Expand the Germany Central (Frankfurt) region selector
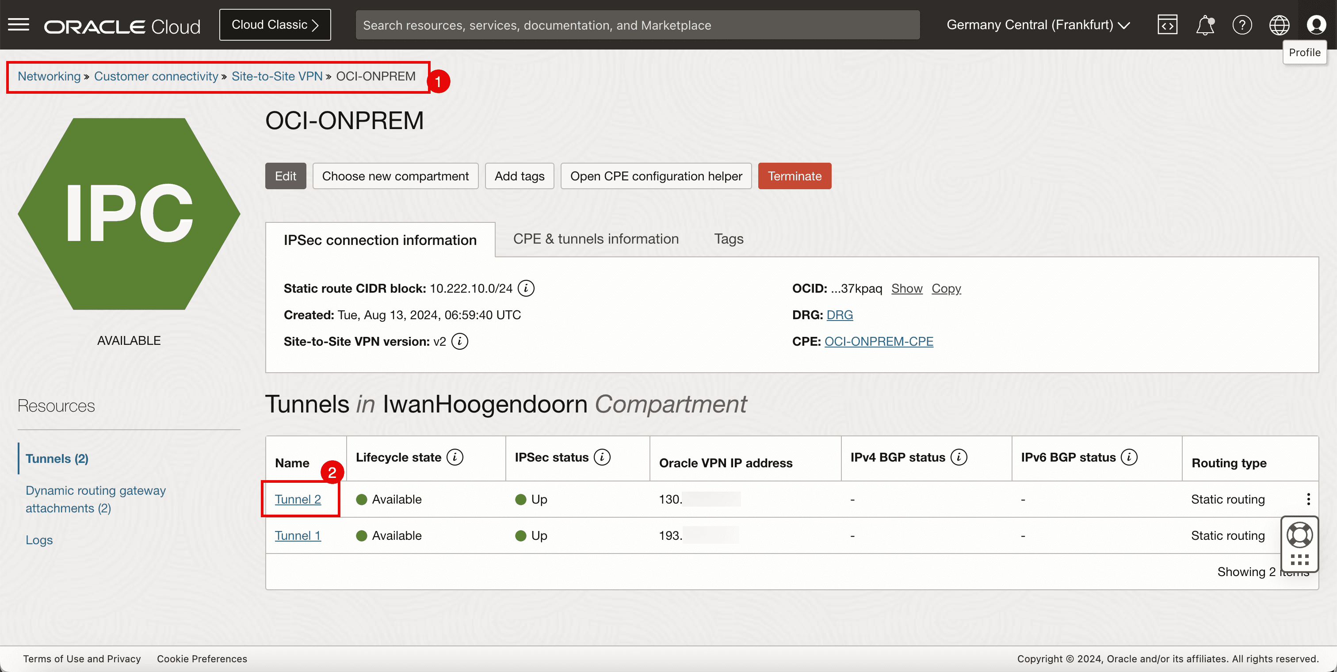The height and width of the screenshot is (672, 1337). coord(1038,25)
